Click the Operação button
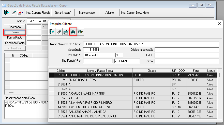Viewport: 224px width, 125px height. point(15,27)
